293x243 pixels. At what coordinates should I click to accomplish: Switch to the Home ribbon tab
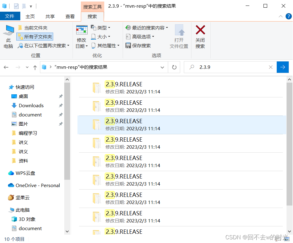(x=30, y=17)
